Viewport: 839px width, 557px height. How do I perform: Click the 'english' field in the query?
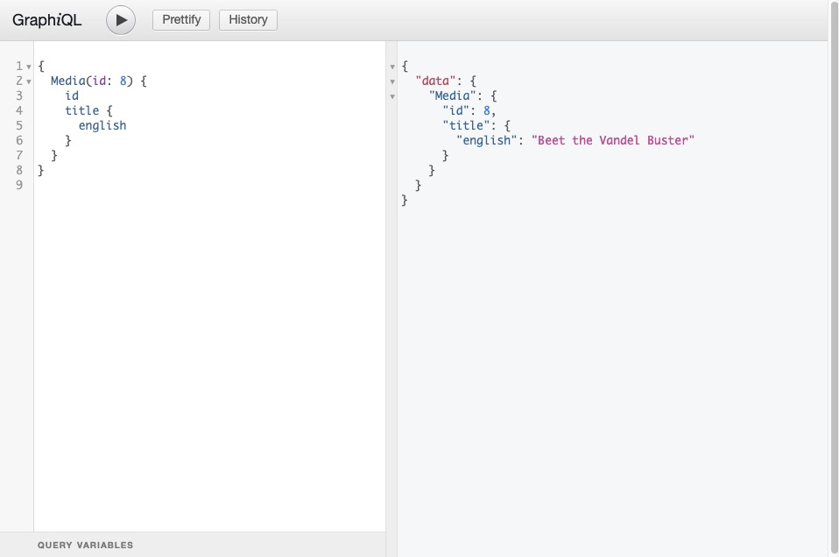[102, 126]
